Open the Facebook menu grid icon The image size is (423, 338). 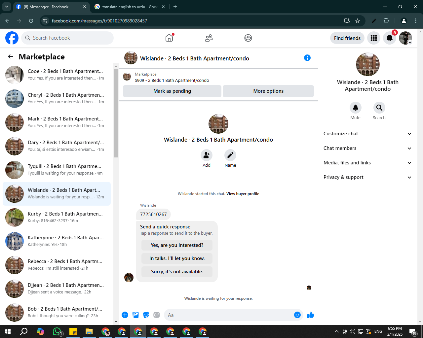[374, 38]
